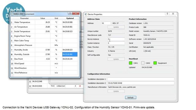This screenshot has width=196, height=110.
Task: Click the HEX: 37 address field
Action: coord(118,23)
